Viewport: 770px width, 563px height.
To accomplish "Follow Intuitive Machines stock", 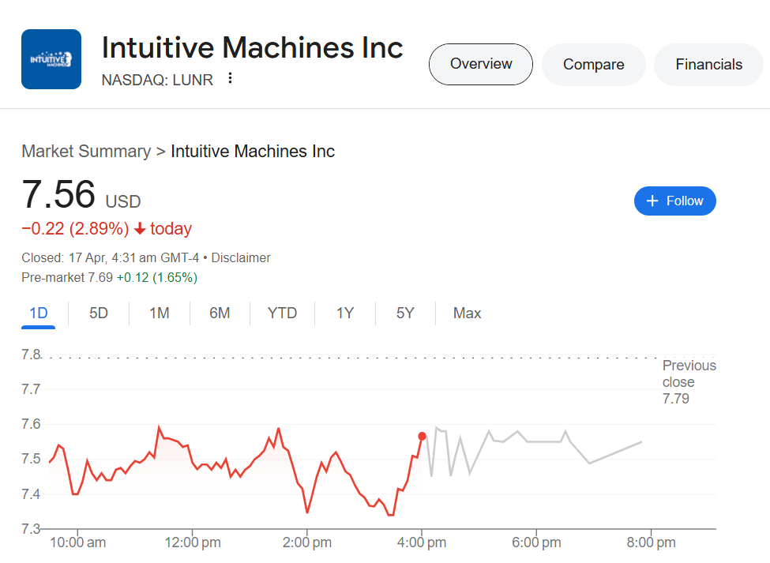I will click(674, 201).
